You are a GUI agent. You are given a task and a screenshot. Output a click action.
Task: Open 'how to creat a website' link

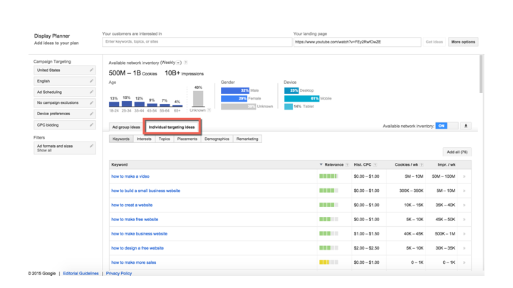coord(132,205)
